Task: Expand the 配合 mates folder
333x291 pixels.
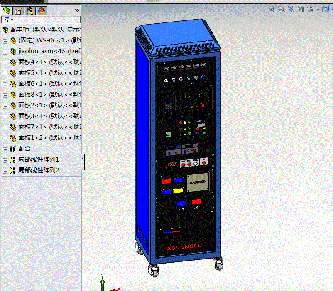Action: coord(5,149)
